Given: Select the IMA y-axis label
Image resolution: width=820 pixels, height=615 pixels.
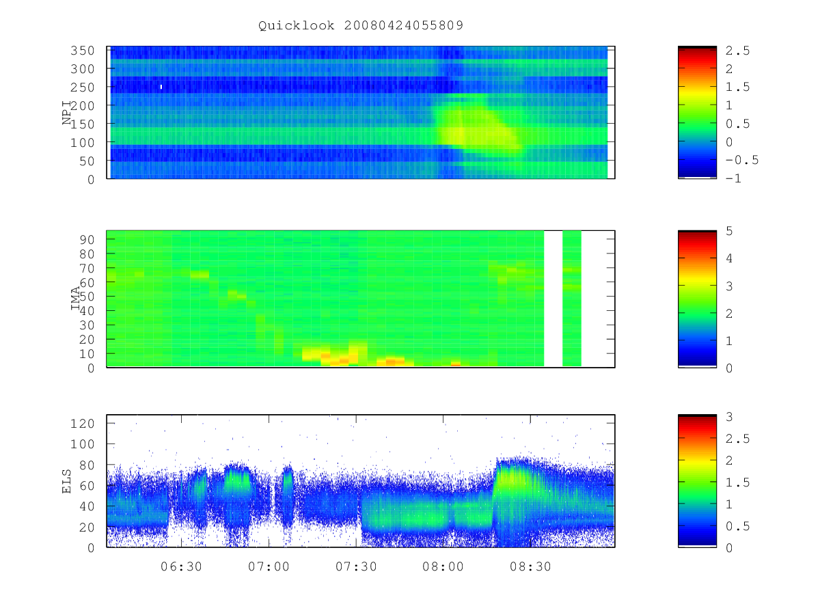Looking at the screenshot, I should click(76, 299).
